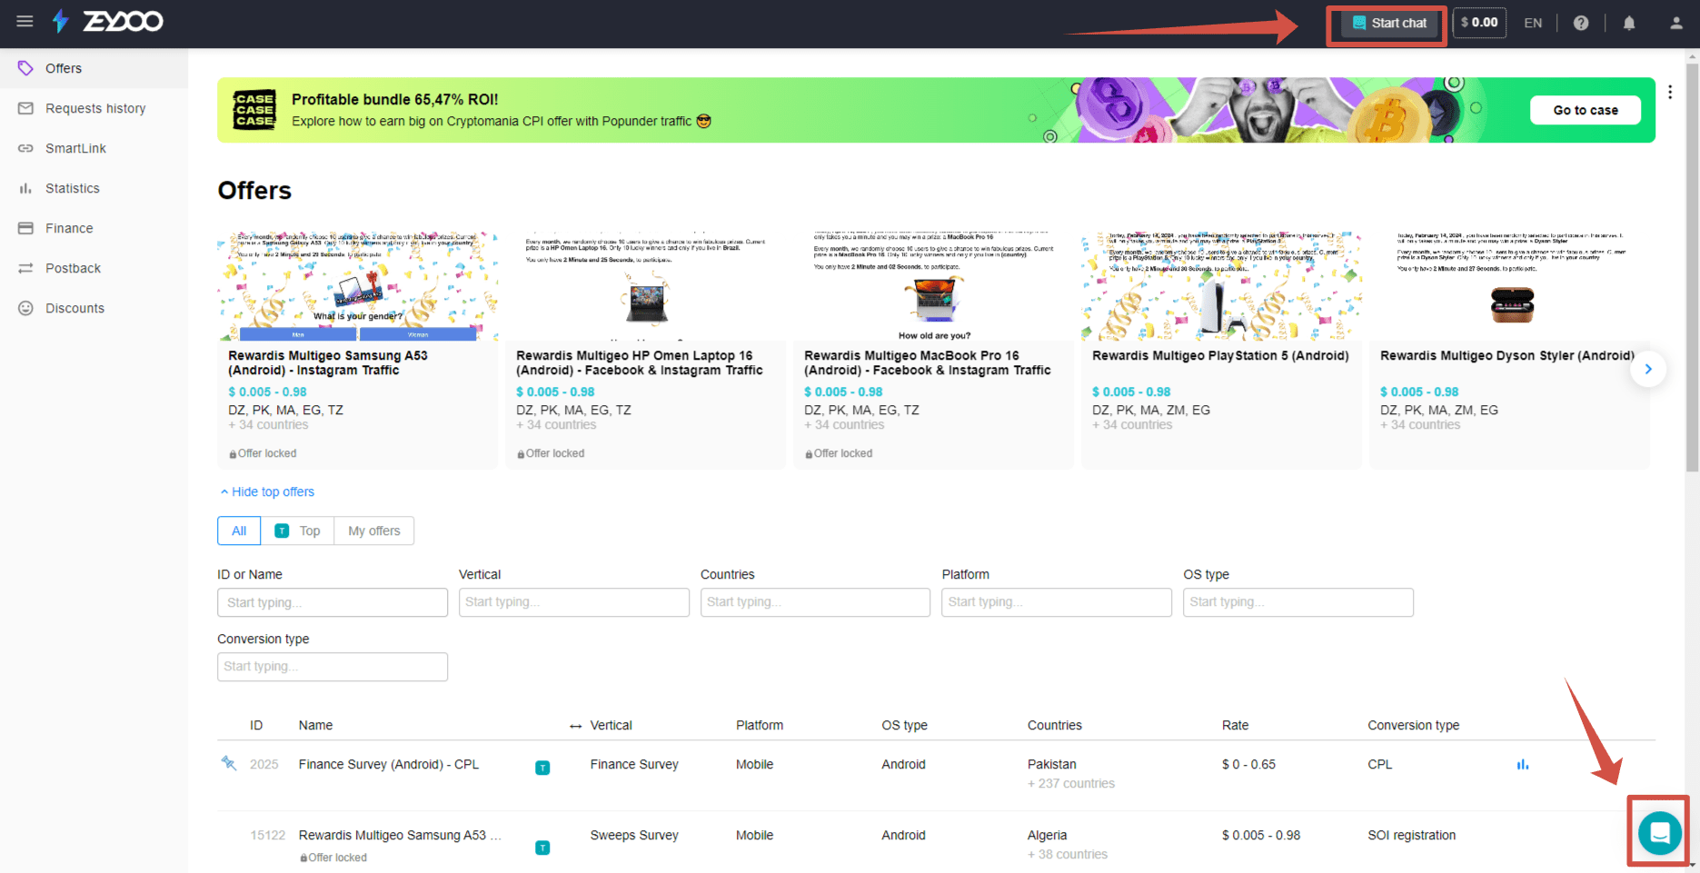Image resolution: width=1700 pixels, height=873 pixels.
Task: Click the ID column header
Action: click(x=256, y=725)
